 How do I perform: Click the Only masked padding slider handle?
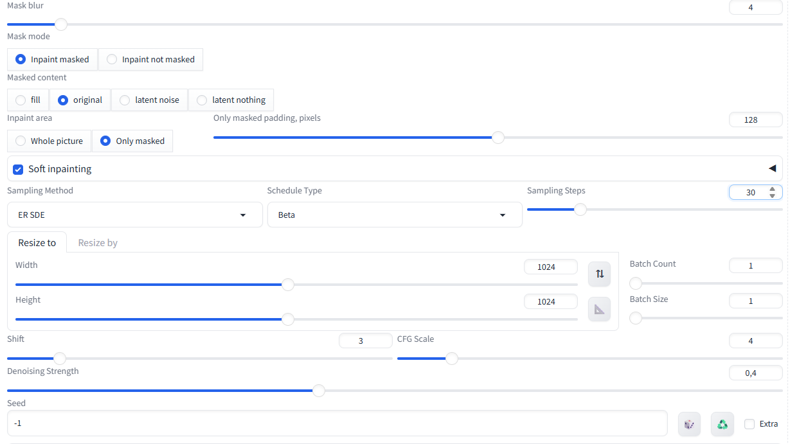click(498, 137)
